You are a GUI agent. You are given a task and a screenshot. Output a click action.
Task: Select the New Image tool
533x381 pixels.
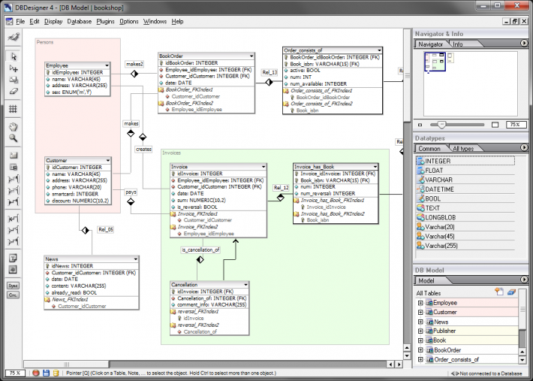[14, 270]
